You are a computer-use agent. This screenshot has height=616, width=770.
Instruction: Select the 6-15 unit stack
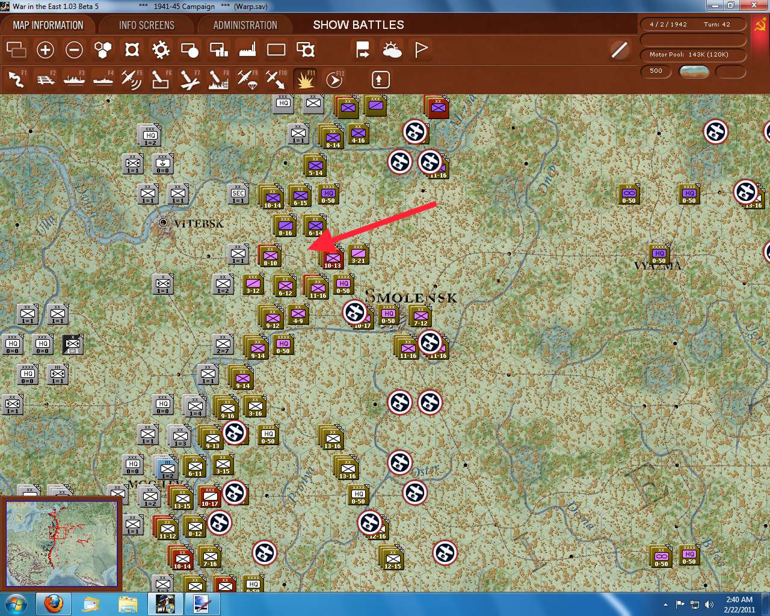point(300,196)
